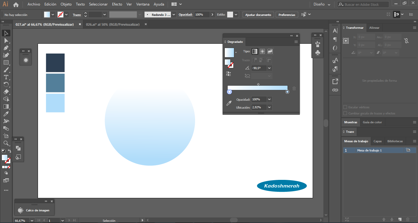Select the Symbol Sprayer tool
The image size is (418, 223).
coord(6,121)
